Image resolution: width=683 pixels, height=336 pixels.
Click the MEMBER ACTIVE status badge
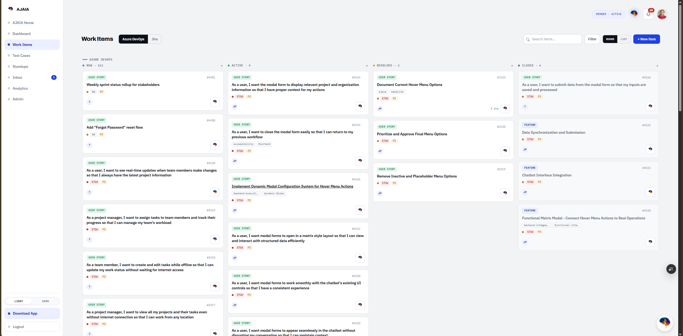[609, 14]
